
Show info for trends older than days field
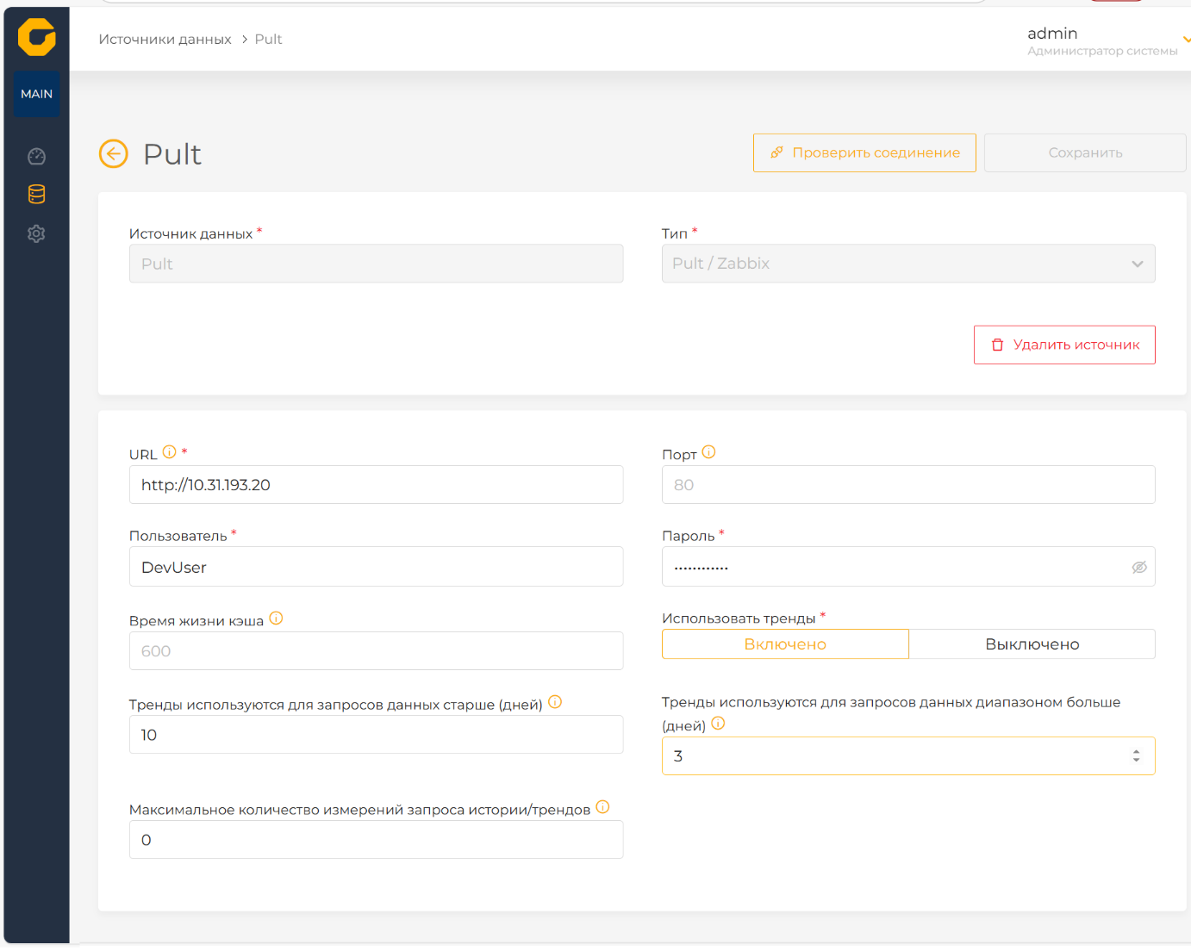point(555,702)
